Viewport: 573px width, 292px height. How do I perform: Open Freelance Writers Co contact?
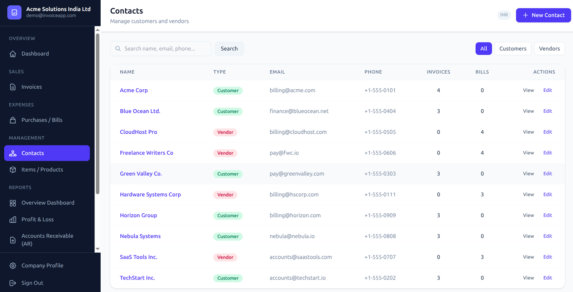click(146, 153)
